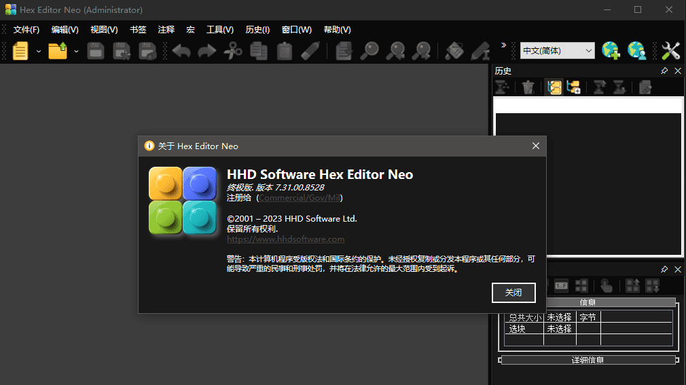Click the 未选择 cell in the 选块 row
Screen dimensions: 686x385
(560, 329)
